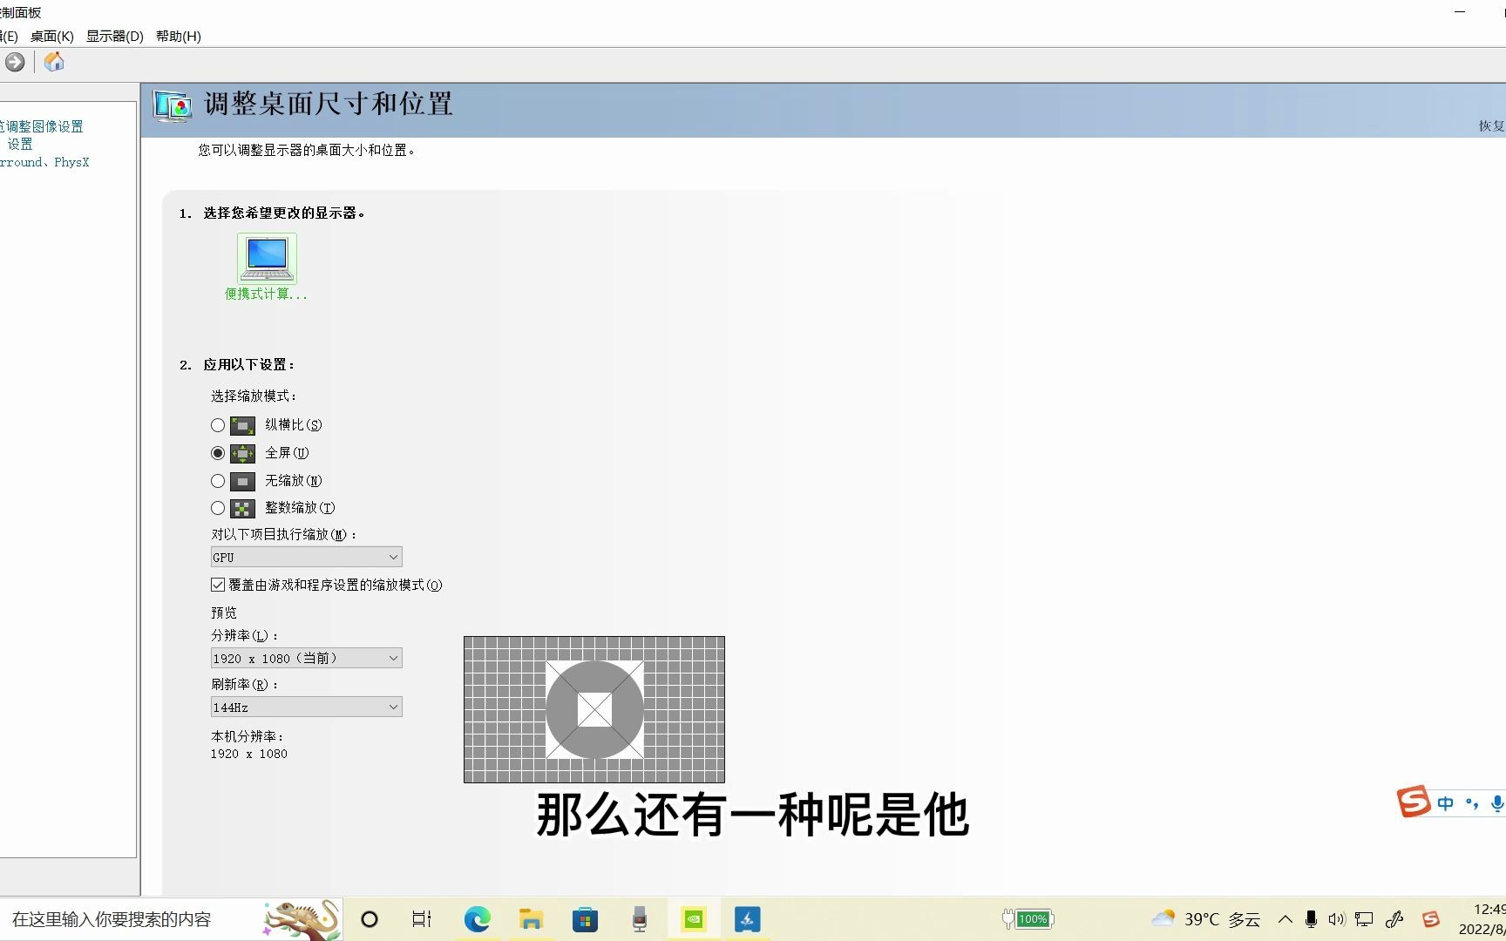Open File Explorer from the taskbar
The height and width of the screenshot is (941, 1506).
coord(531,919)
